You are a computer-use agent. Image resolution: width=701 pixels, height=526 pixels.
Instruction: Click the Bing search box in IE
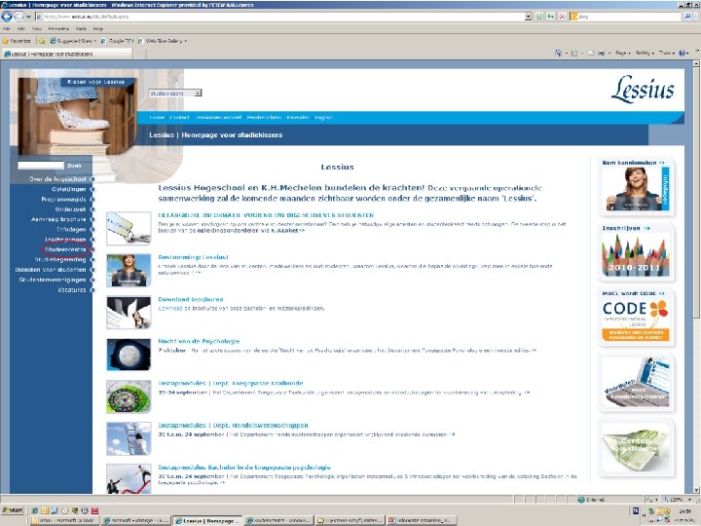pyautogui.click(x=626, y=17)
